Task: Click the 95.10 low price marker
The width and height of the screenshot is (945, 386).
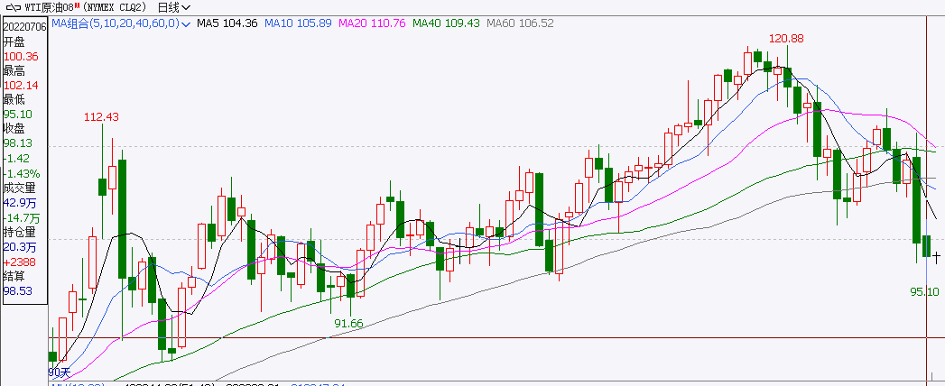Action: click(924, 291)
